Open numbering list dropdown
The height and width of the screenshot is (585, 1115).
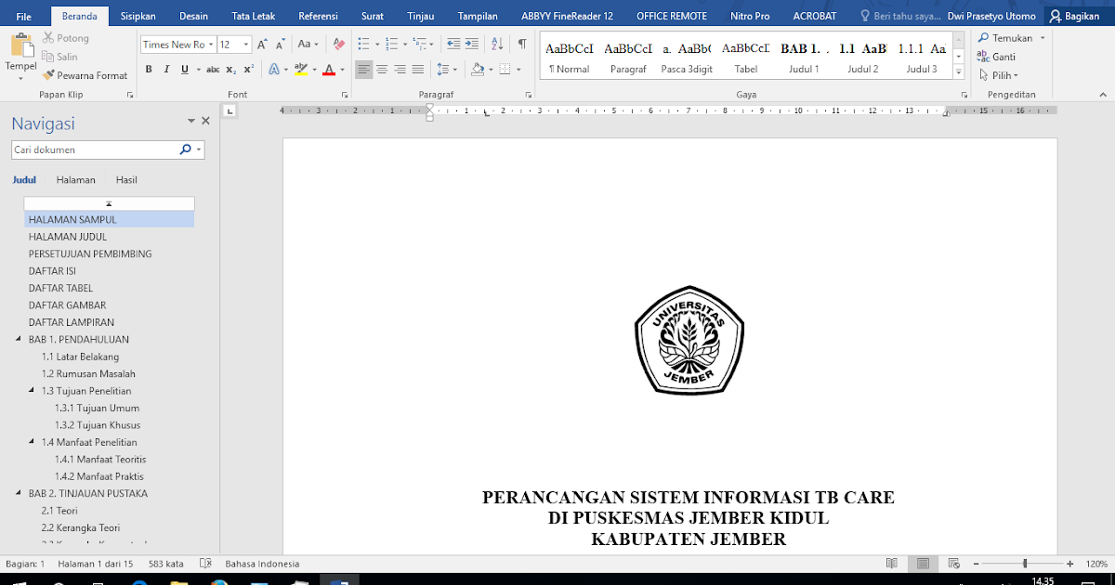pos(405,45)
